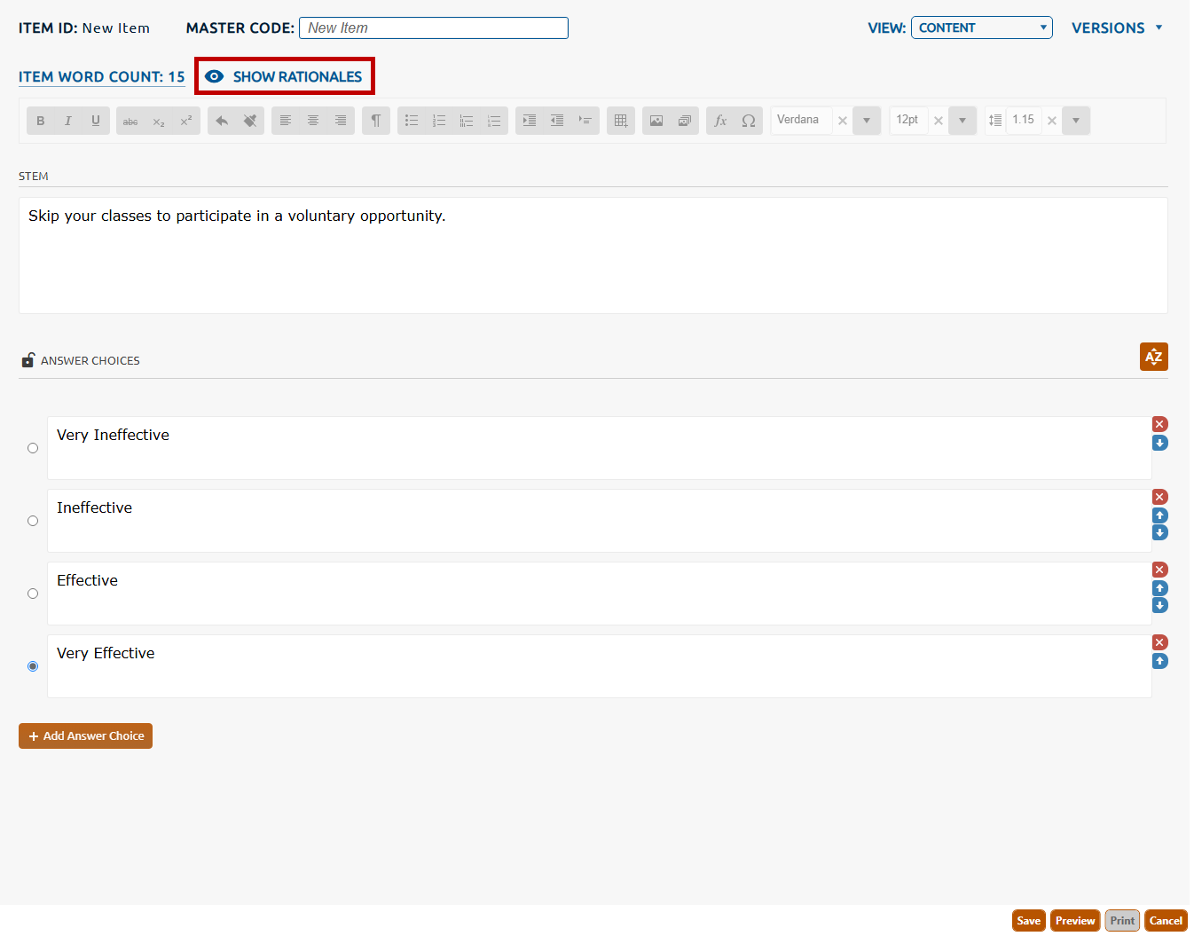Open the View CONTENT dropdown
1194x936 pixels.
tap(981, 28)
